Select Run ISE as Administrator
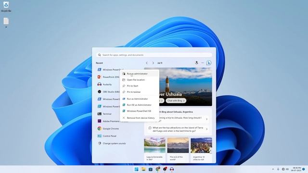Viewport: 308px width, 173px height. point(140,105)
